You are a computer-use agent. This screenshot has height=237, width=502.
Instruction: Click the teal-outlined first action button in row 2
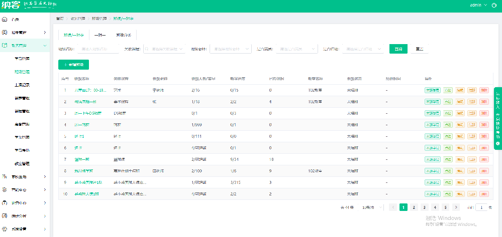(x=433, y=102)
